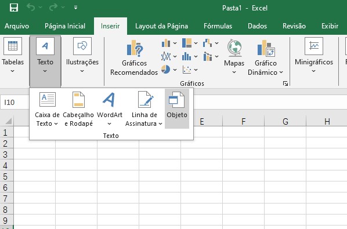
Task: Open the Mapas globe chart button
Action: (x=234, y=57)
